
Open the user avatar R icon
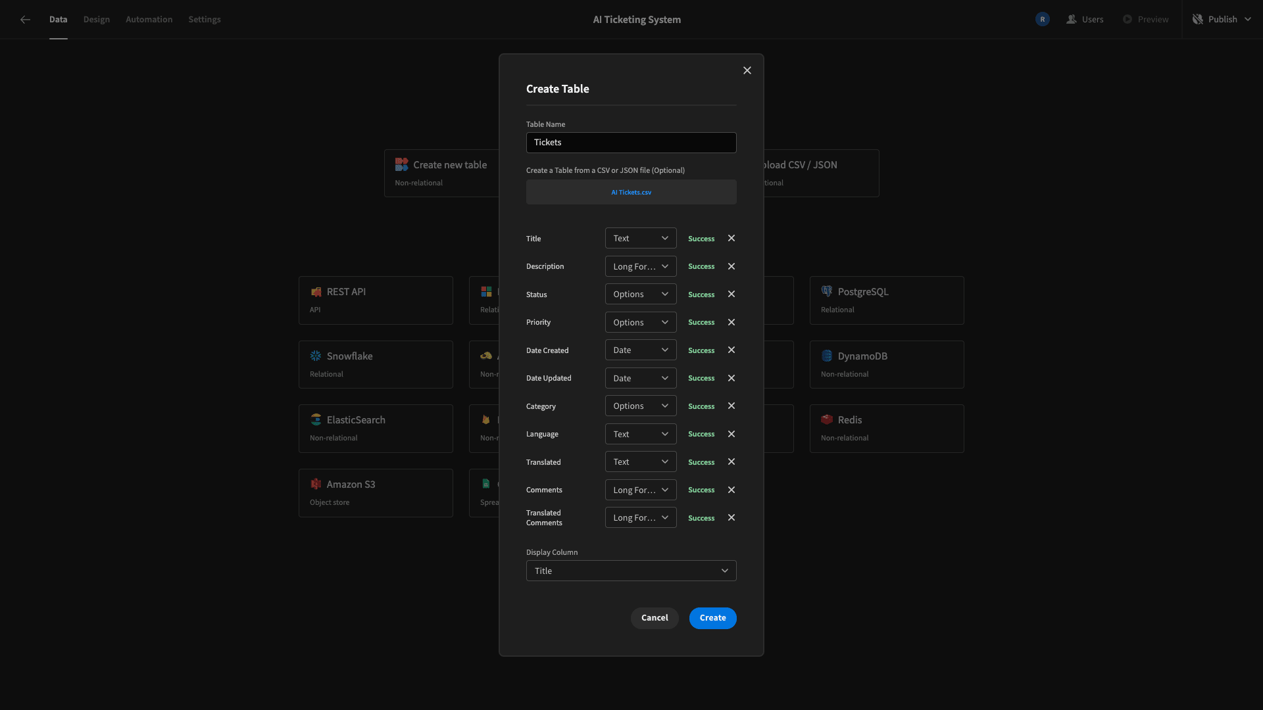(x=1042, y=19)
